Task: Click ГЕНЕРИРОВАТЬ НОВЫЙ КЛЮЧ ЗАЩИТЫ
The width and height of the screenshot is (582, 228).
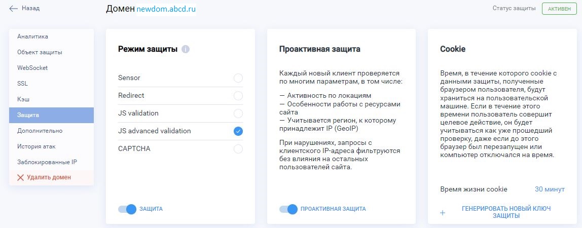Action: (506, 212)
